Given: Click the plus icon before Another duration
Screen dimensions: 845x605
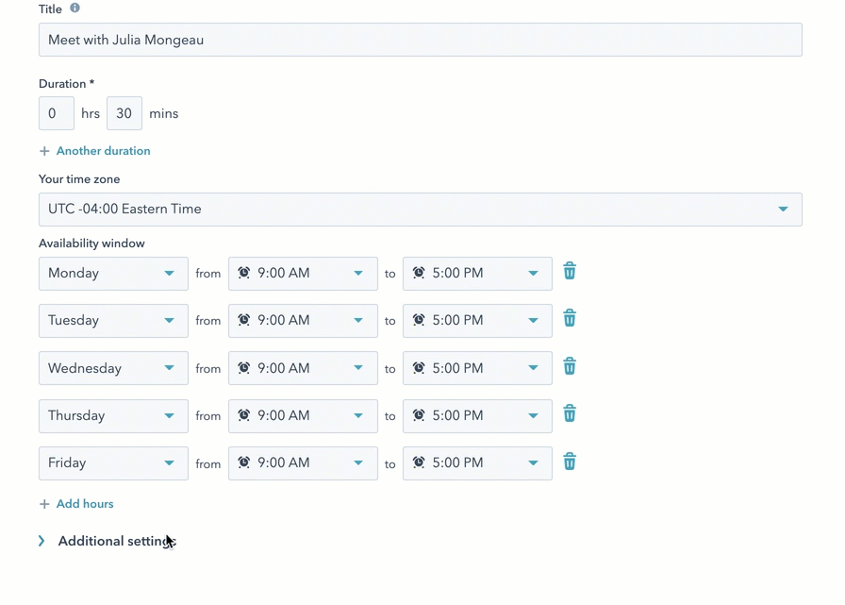Looking at the screenshot, I should 44,151.
